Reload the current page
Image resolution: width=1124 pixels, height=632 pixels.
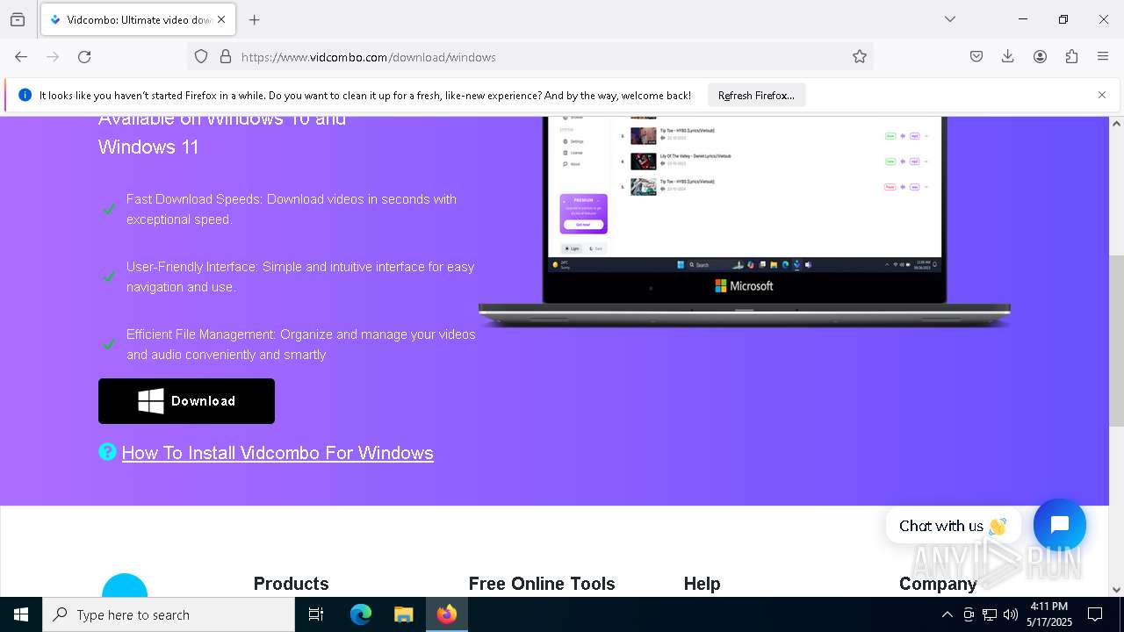(84, 57)
